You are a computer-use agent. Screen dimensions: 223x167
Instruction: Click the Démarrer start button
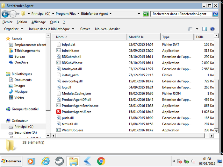coord(11,161)
